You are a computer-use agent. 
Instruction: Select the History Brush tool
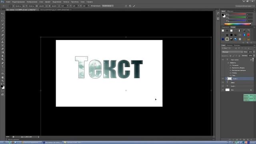coord(2,46)
